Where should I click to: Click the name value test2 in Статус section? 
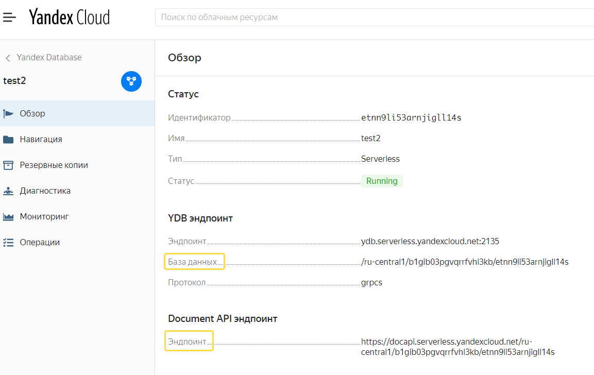370,138
